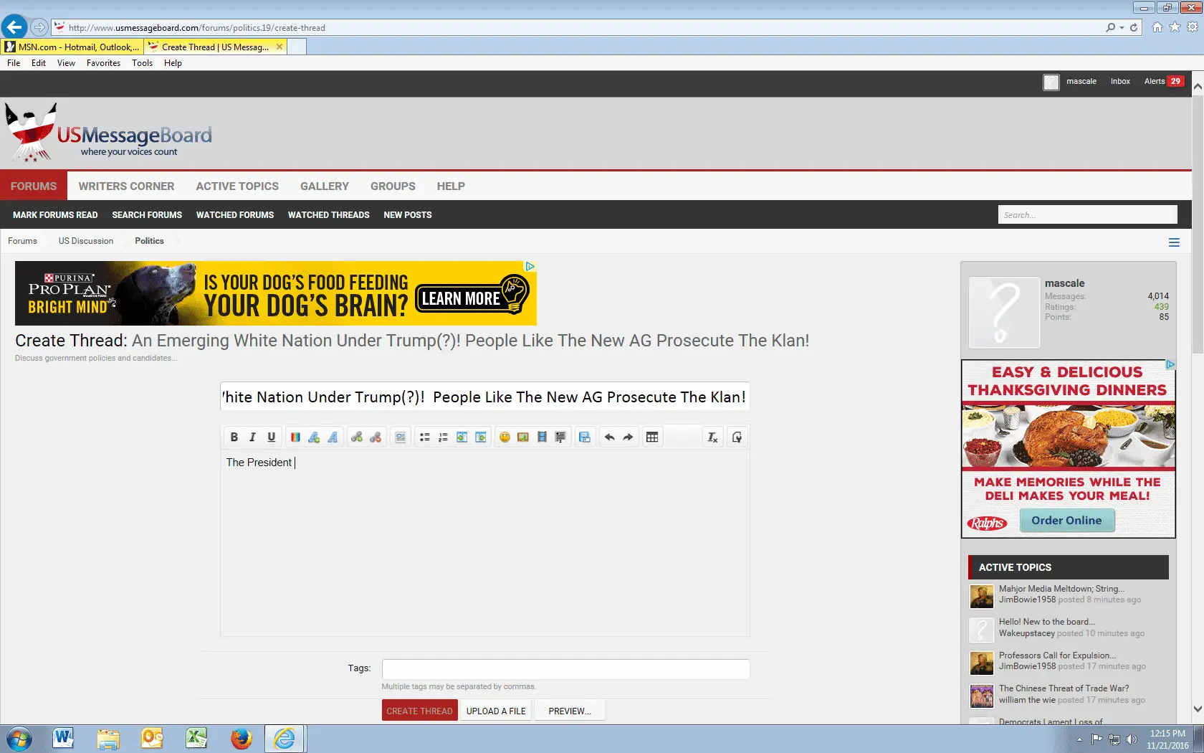Toggle underline formatting in the editor
1204x753 pixels.
coord(271,437)
